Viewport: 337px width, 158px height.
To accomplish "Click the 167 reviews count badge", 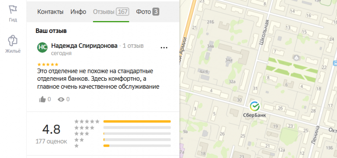I will (x=122, y=12).
